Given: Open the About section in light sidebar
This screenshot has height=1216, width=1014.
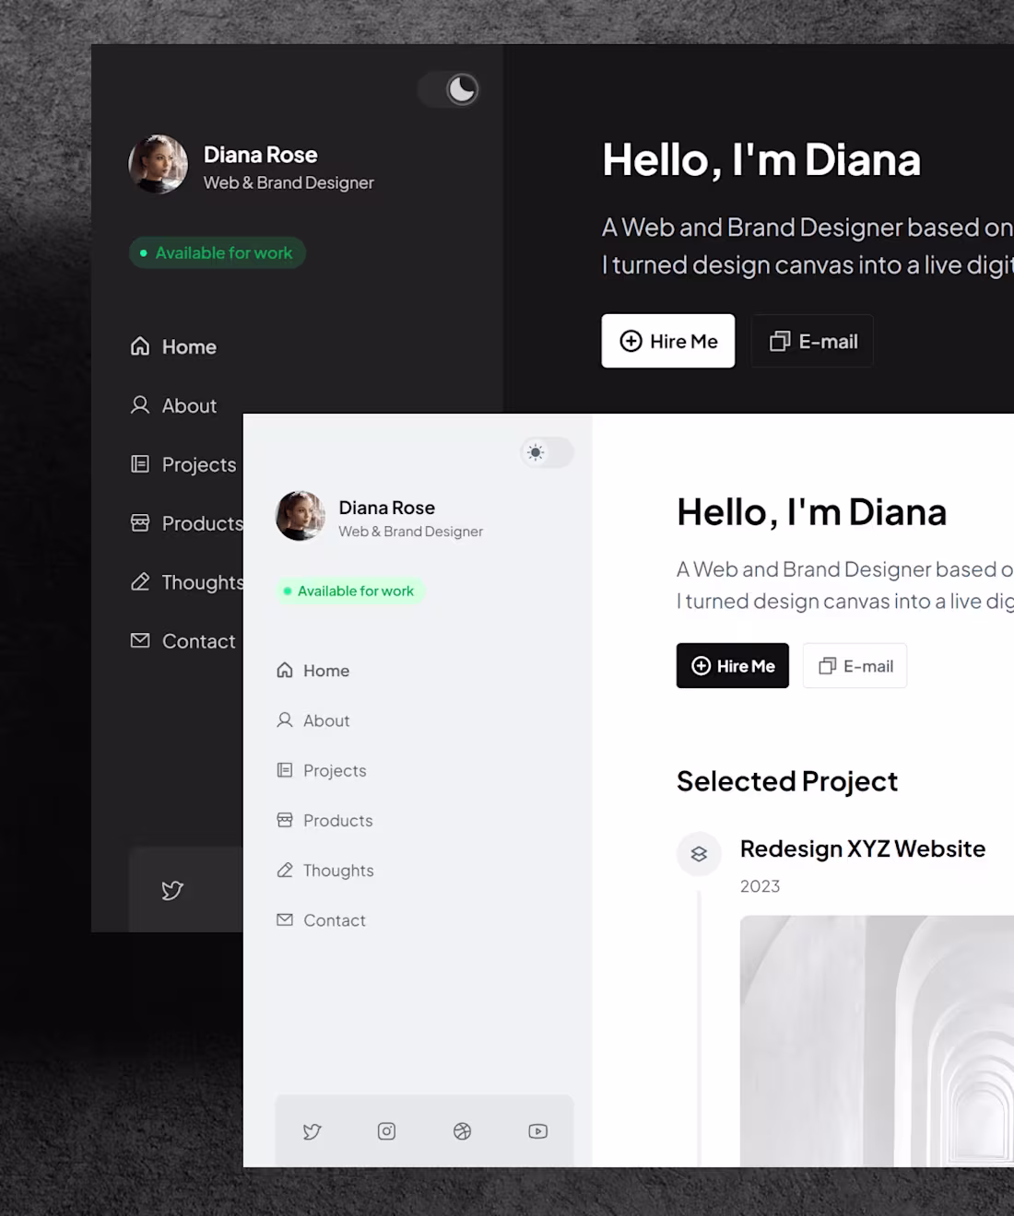Looking at the screenshot, I should point(326,720).
